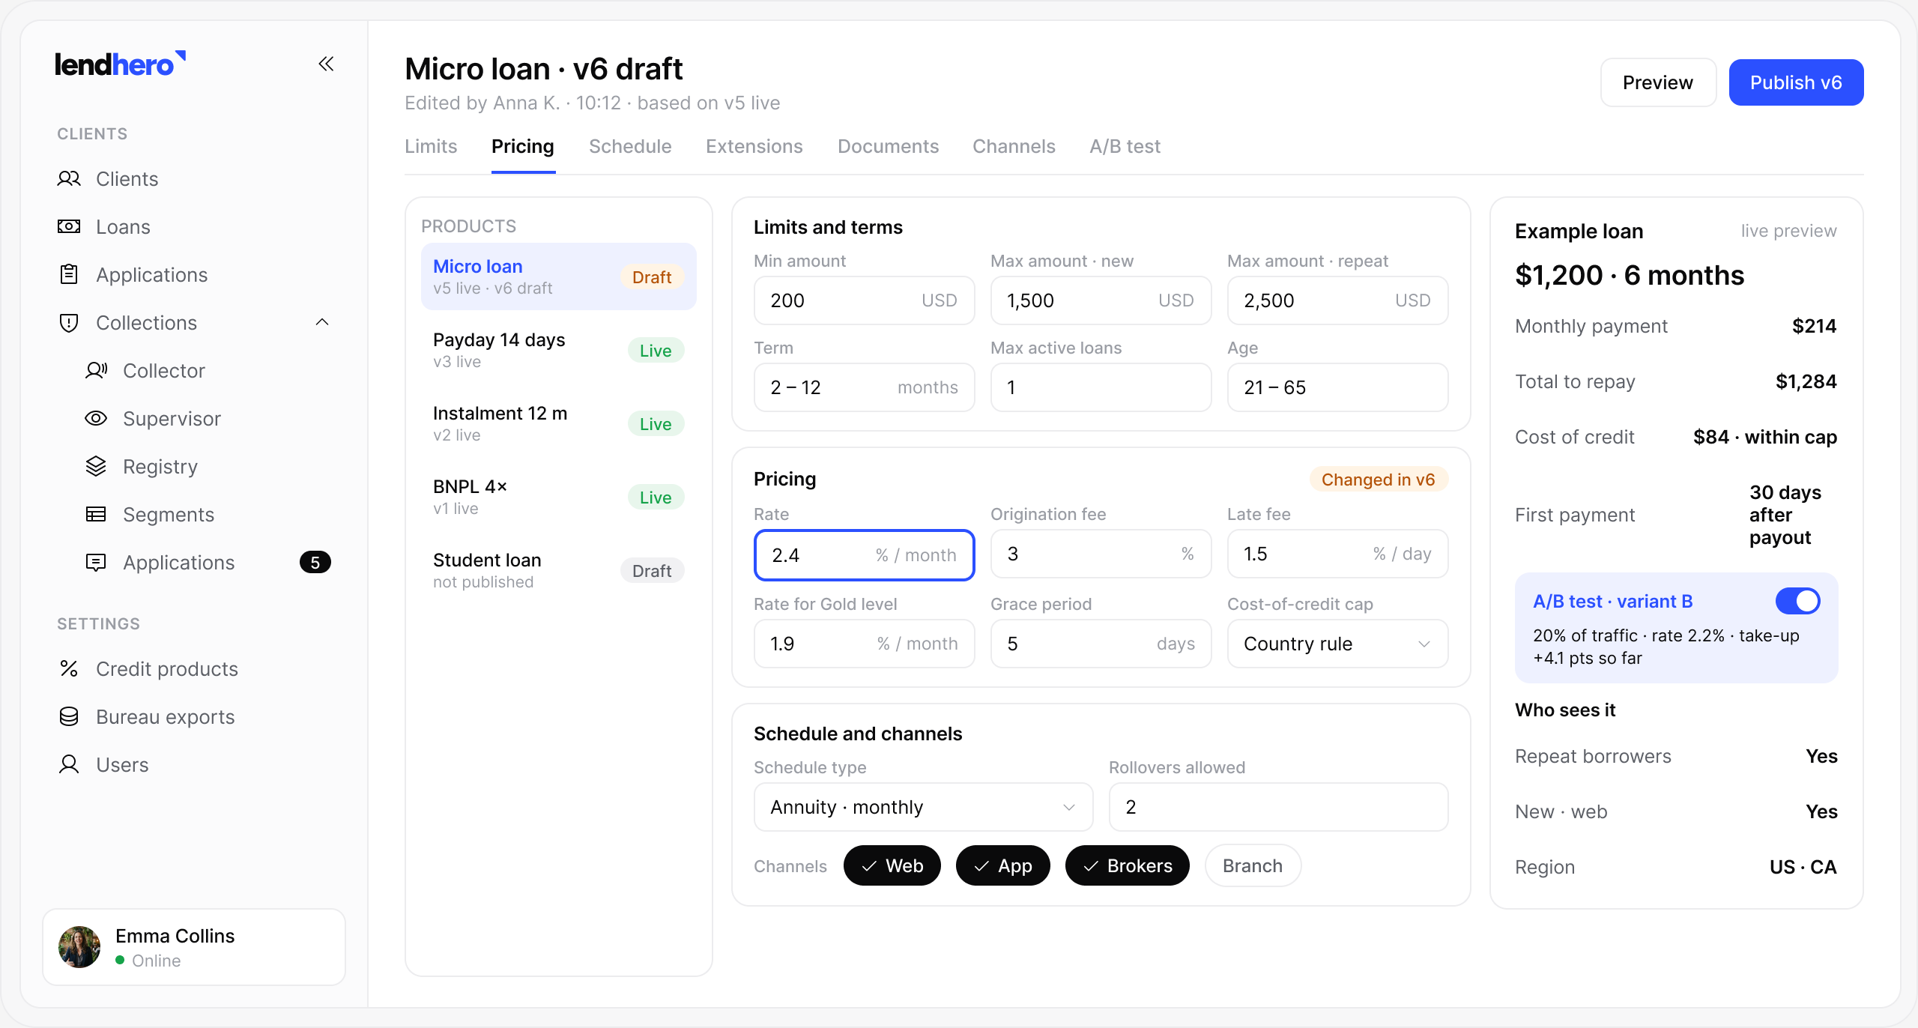Collapse the sidebar with double-chevron icon
Viewport: 1918px width, 1028px height.
pyautogui.click(x=326, y=64)
